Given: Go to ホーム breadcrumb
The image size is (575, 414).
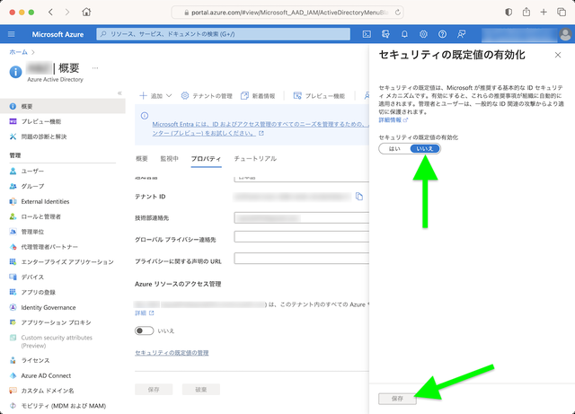Looking at the screenshot, I should pyautogui.click(x=18, y=52).
